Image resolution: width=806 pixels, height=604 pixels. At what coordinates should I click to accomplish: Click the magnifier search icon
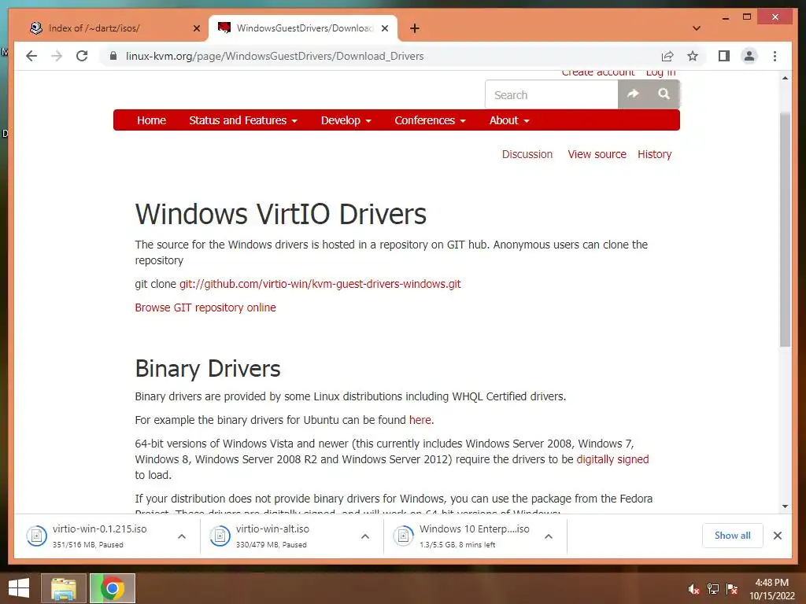(664, 94)
